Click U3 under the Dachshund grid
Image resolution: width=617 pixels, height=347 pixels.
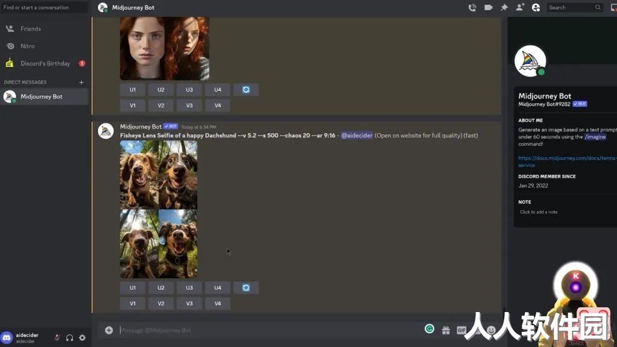(x=189, y=287)
